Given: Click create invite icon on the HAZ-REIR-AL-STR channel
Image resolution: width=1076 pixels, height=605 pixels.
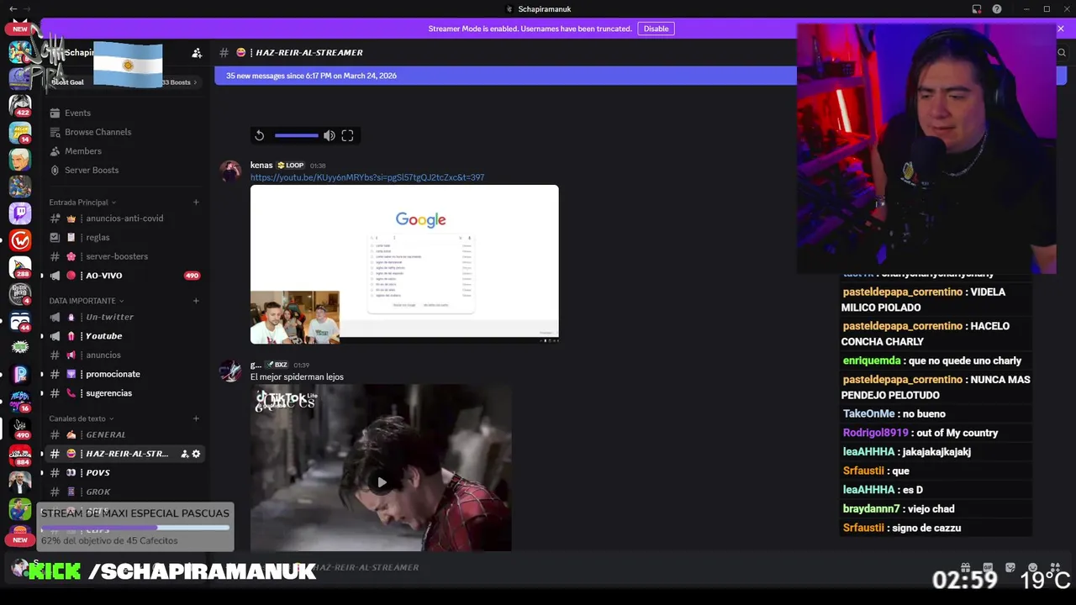Looking at the screenshot, I should click(184, 454).
